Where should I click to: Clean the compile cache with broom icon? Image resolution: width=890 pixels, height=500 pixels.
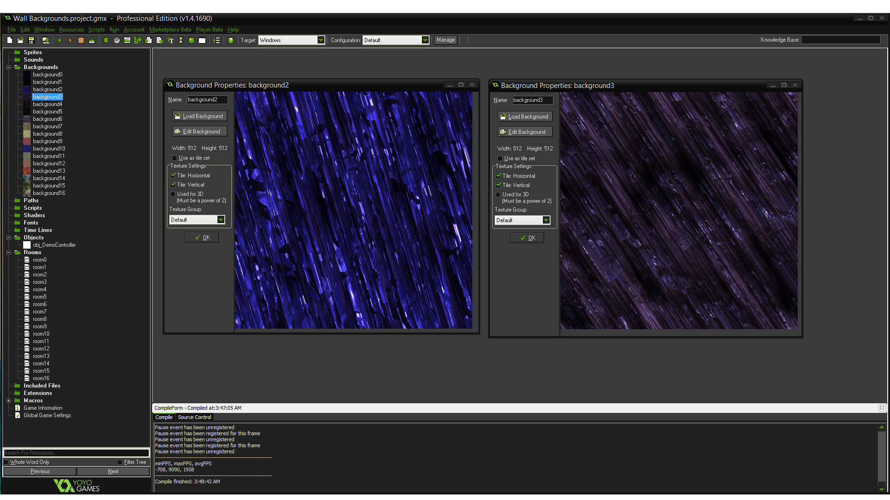(92, 40)
